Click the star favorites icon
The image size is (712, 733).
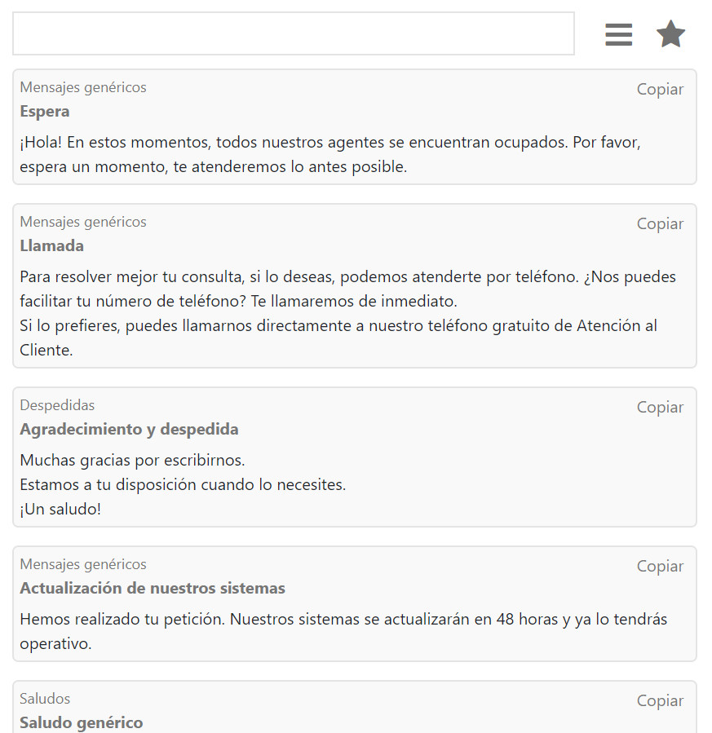coord(670,34)
